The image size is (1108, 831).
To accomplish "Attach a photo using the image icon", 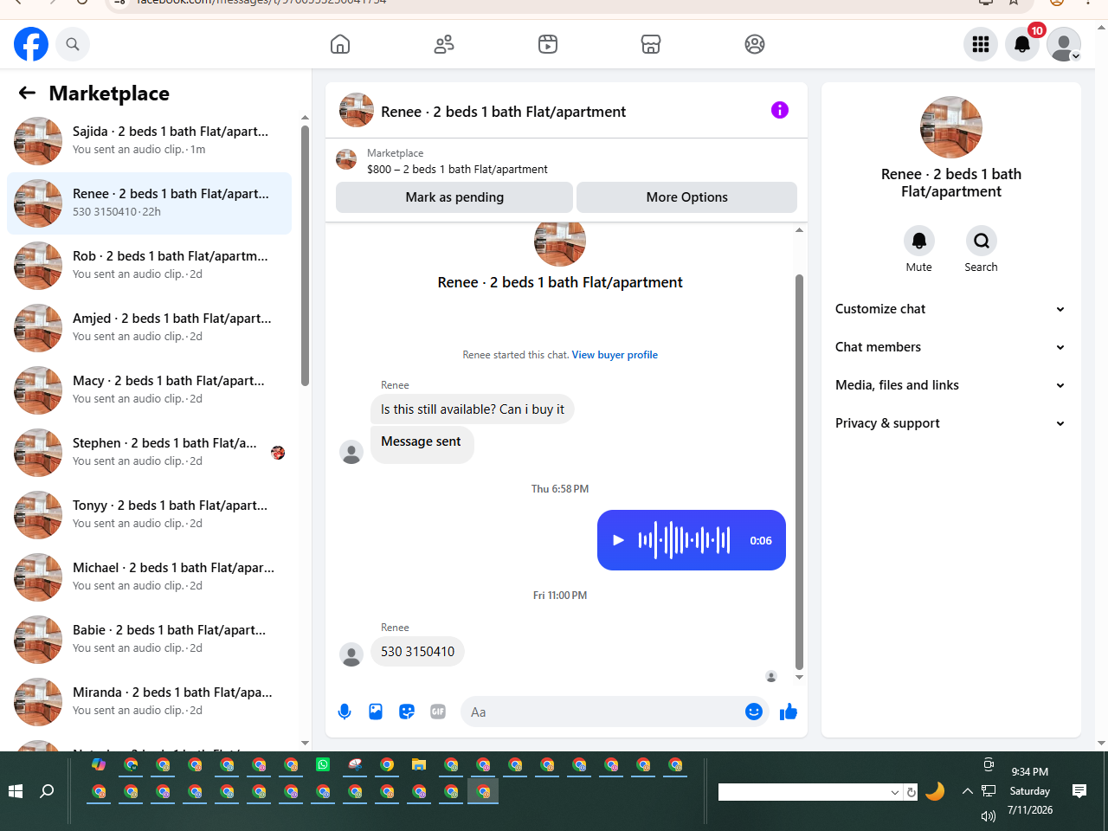I will 376,712.
